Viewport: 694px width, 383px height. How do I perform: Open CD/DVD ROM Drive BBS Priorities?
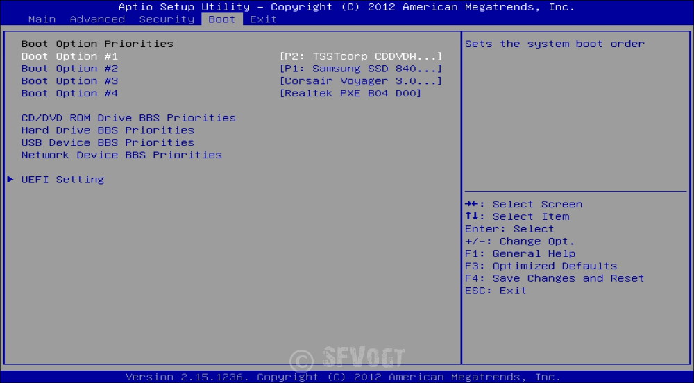[x=128, y=118]
